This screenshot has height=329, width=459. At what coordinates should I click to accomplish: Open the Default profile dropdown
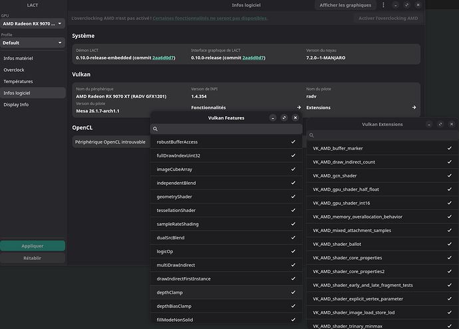(33, 43)
